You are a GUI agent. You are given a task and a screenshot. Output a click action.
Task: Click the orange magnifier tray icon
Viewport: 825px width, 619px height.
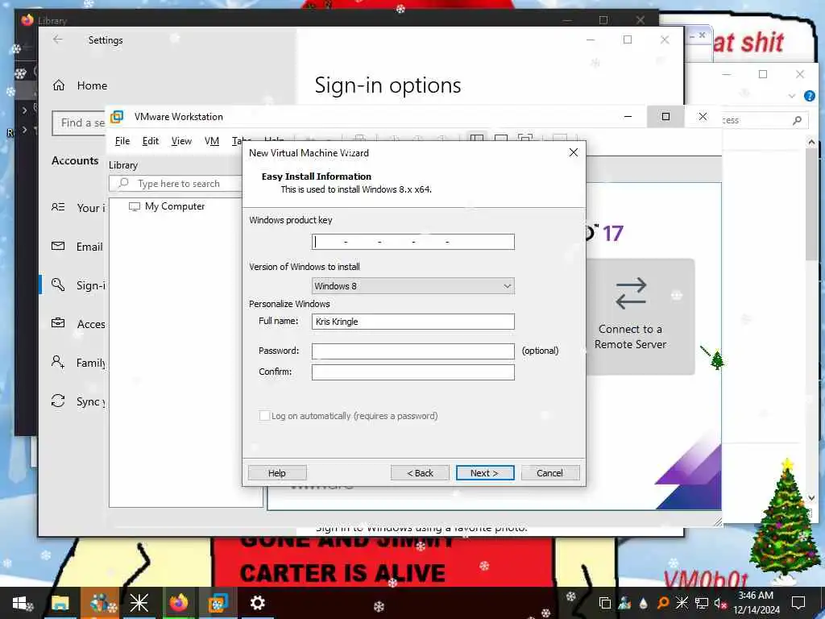pos(664,603)
